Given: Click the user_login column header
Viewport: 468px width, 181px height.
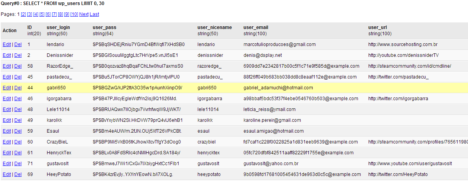Looking at the screenshot, I should (58, 27).
